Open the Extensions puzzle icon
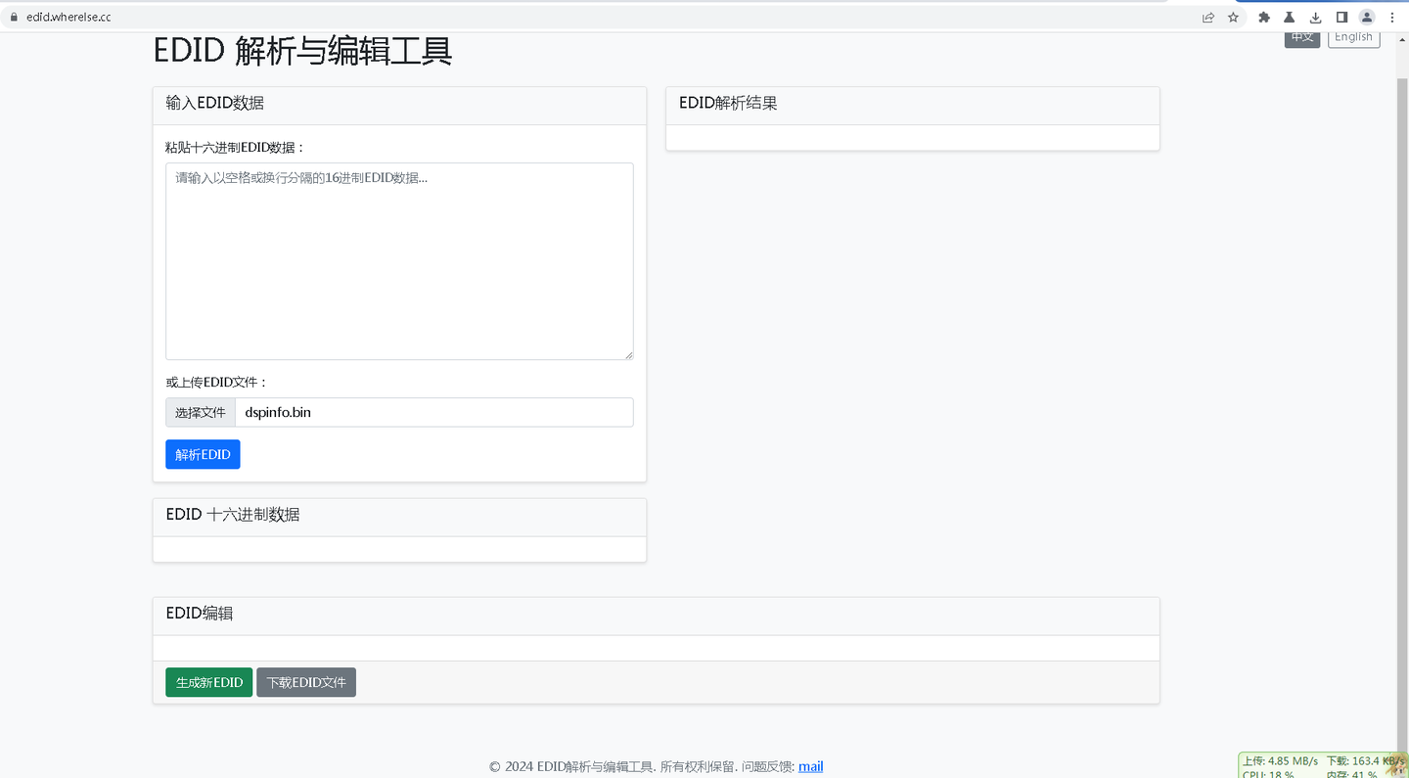Screen dimensions: 1409x778 [1264, 18]
